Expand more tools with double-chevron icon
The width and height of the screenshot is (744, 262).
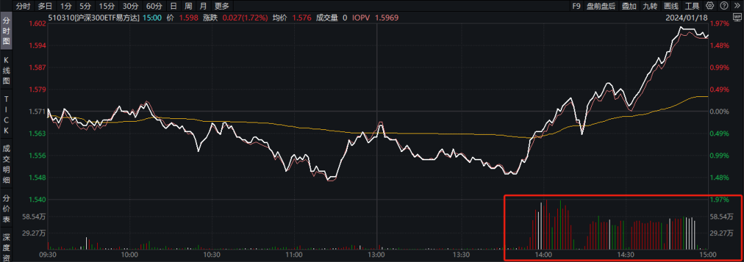(x=737, y=6)
